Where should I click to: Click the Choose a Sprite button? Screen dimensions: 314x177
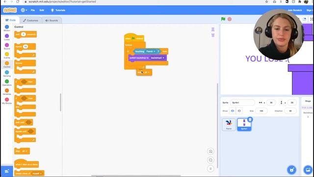291,170
